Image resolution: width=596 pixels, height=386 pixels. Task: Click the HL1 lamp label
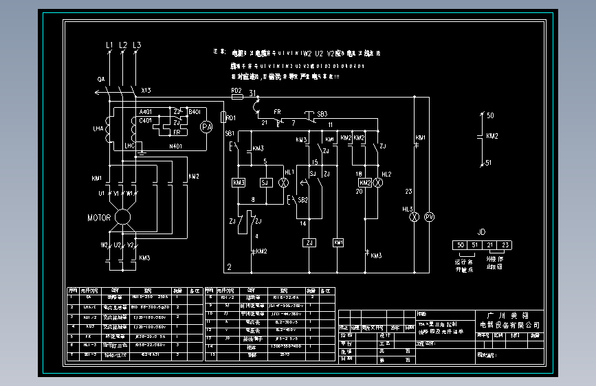tap(289, 172)
